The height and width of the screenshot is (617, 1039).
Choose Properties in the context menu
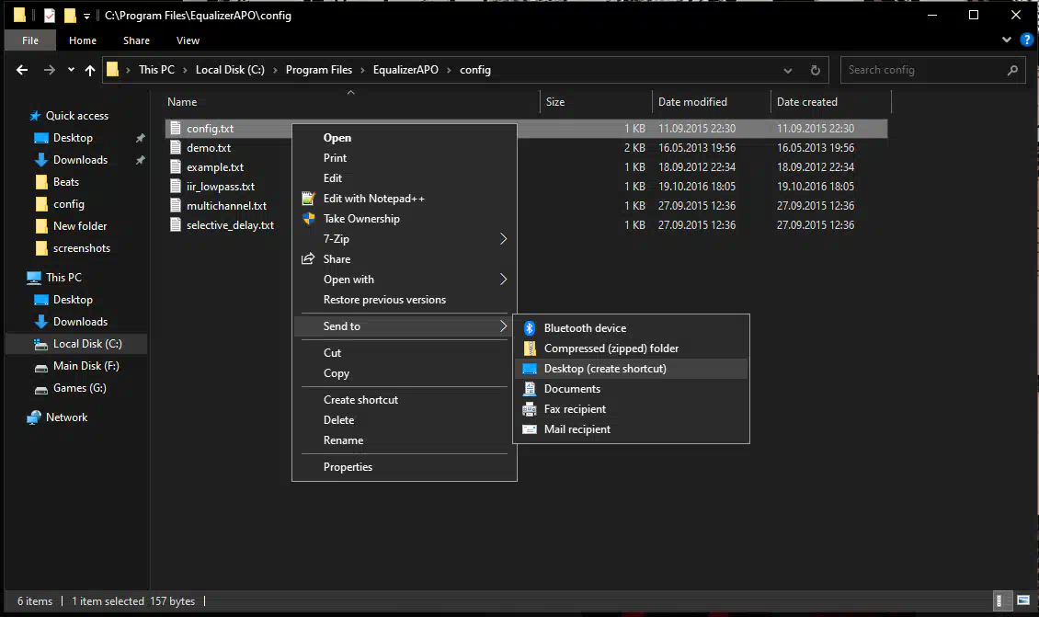405,467
